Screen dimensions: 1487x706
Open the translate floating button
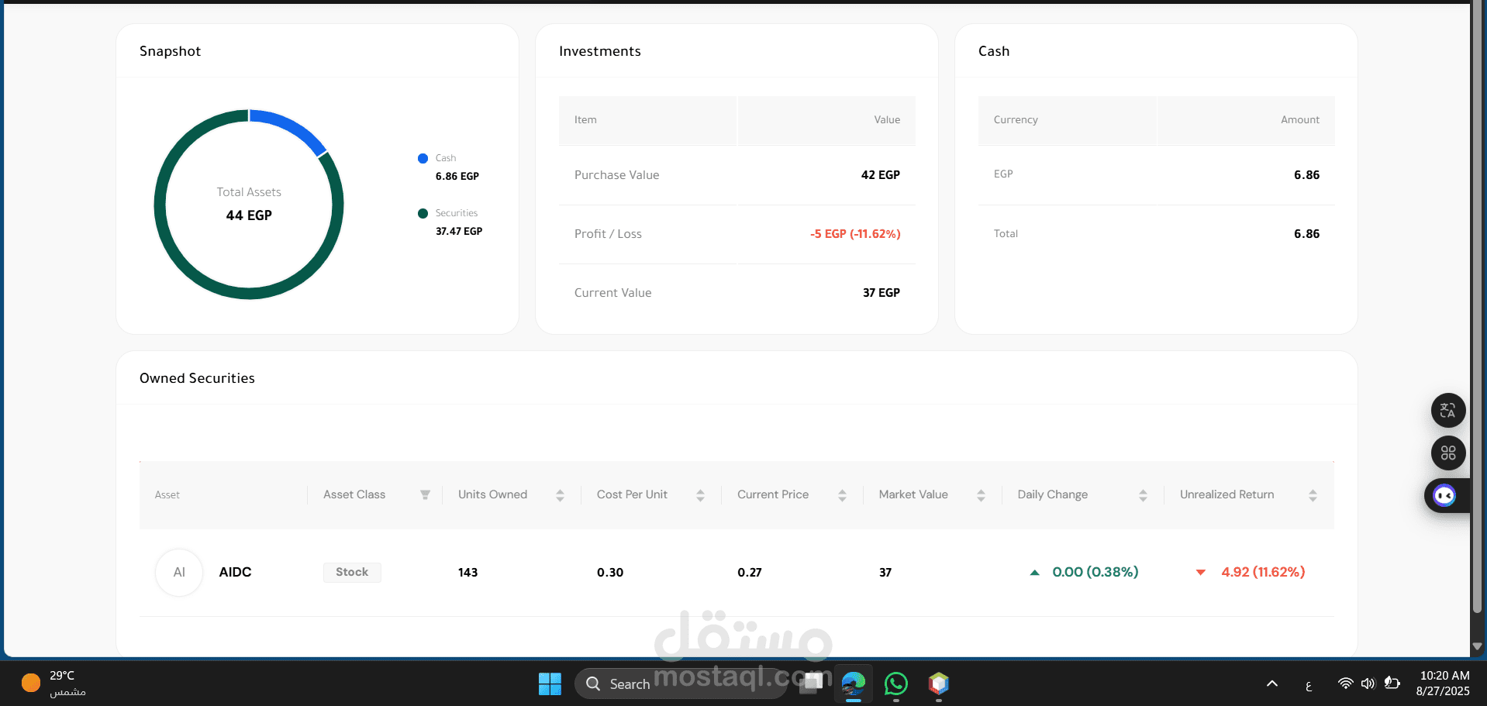(1447, 411)
